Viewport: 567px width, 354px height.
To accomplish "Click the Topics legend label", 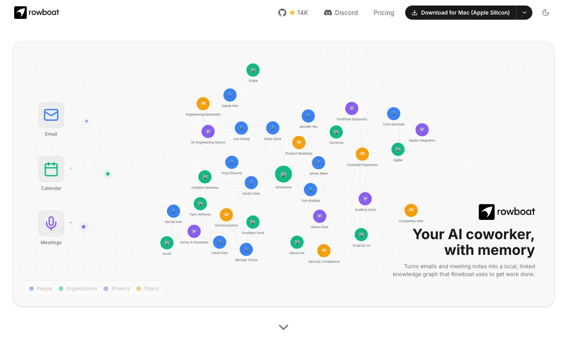I will coord(151,288).
